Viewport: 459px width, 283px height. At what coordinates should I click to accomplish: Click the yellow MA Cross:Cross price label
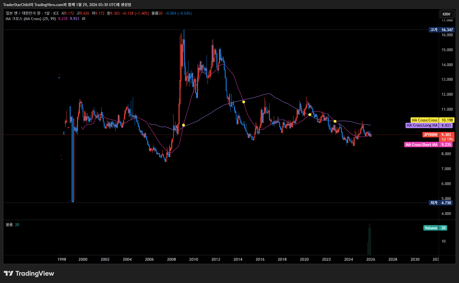[424, 120]
